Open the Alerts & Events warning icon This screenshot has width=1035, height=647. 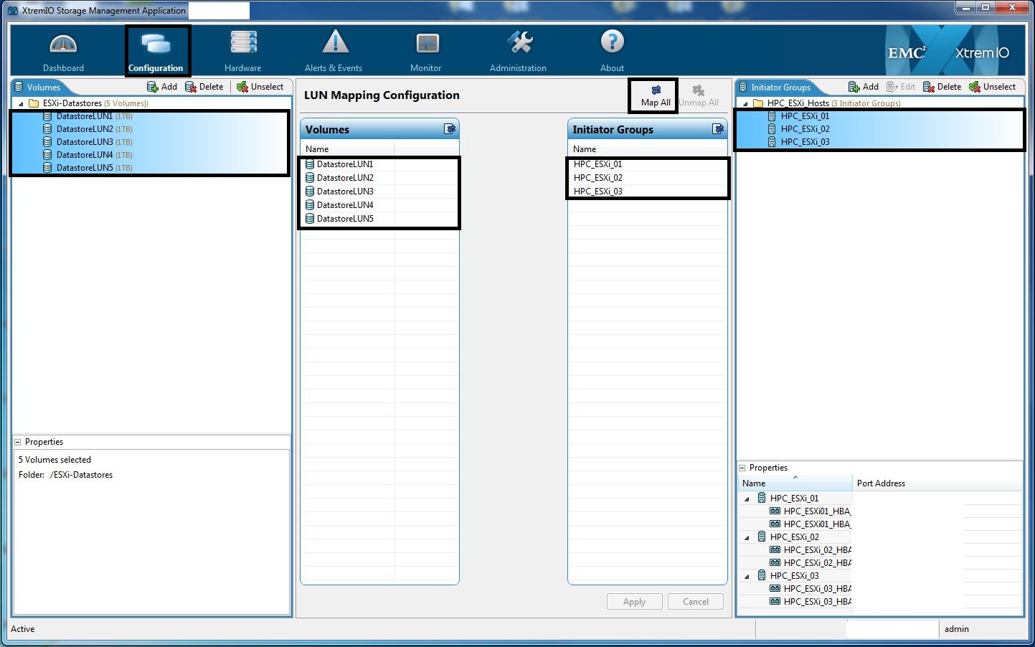[x=334, y=43]
